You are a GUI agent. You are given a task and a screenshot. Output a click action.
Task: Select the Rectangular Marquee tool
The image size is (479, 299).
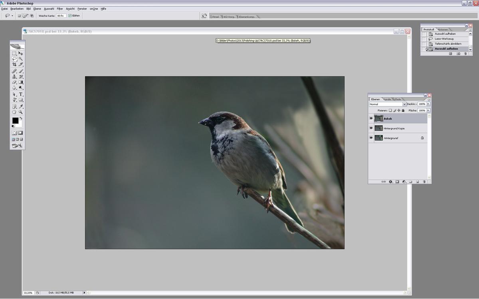[14, 53]
